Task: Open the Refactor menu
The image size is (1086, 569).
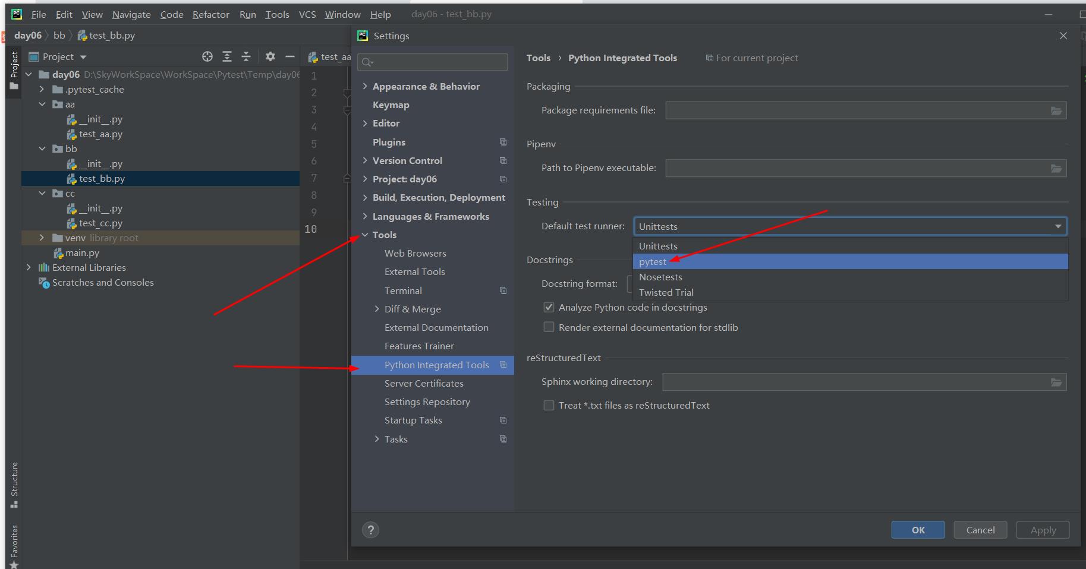Action: point(210,14)
